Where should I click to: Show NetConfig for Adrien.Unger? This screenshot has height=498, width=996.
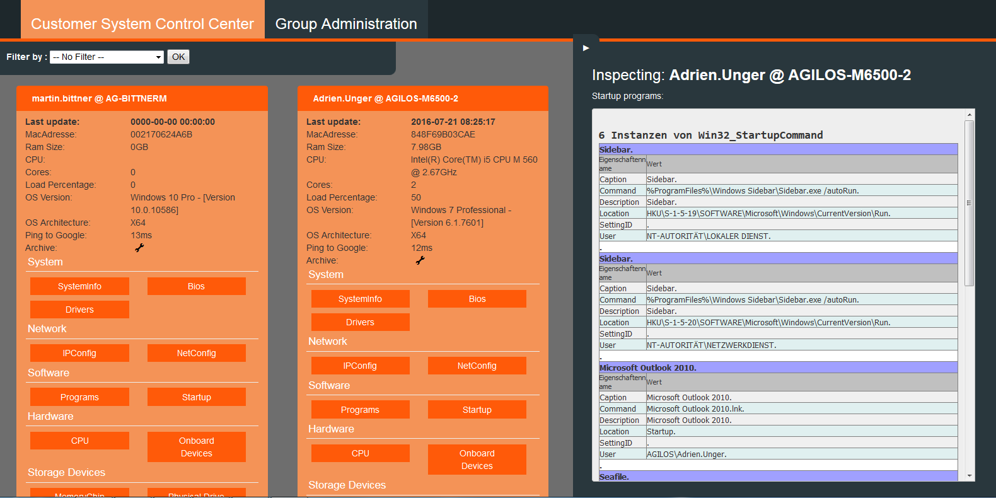(477, 366)
